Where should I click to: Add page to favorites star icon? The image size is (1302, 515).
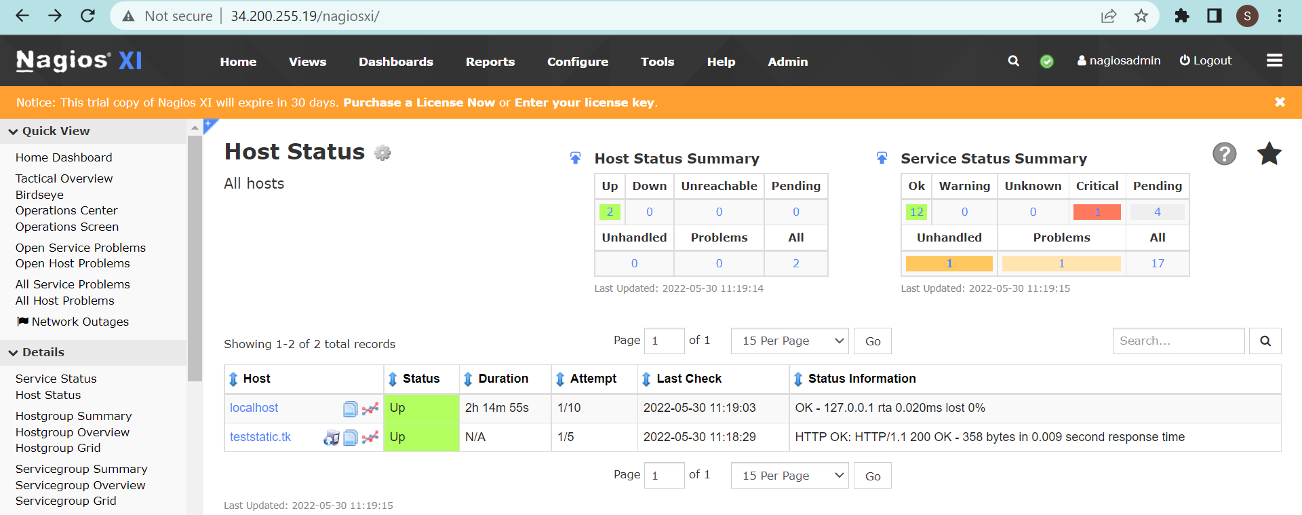click(x=1269, y=154)
